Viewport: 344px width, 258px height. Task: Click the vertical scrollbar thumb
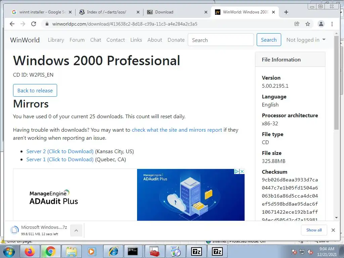coord(337,83)
